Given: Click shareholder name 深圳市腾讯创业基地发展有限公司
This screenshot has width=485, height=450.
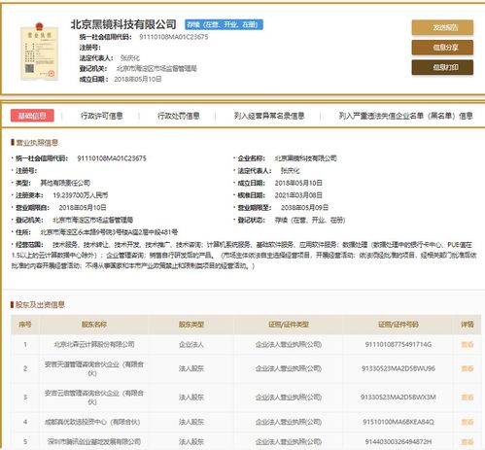Looking at the screenshot, I should pos(94,441).
